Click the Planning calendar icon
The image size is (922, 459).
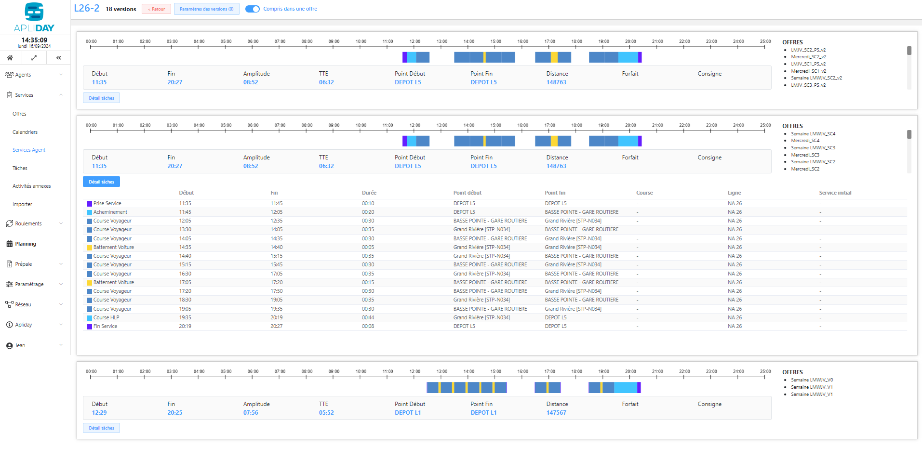(9, 244)
